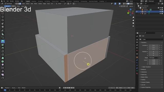The image size is (164, 92).
Task: Open the Render menu
Action: [x=12, y=1]
